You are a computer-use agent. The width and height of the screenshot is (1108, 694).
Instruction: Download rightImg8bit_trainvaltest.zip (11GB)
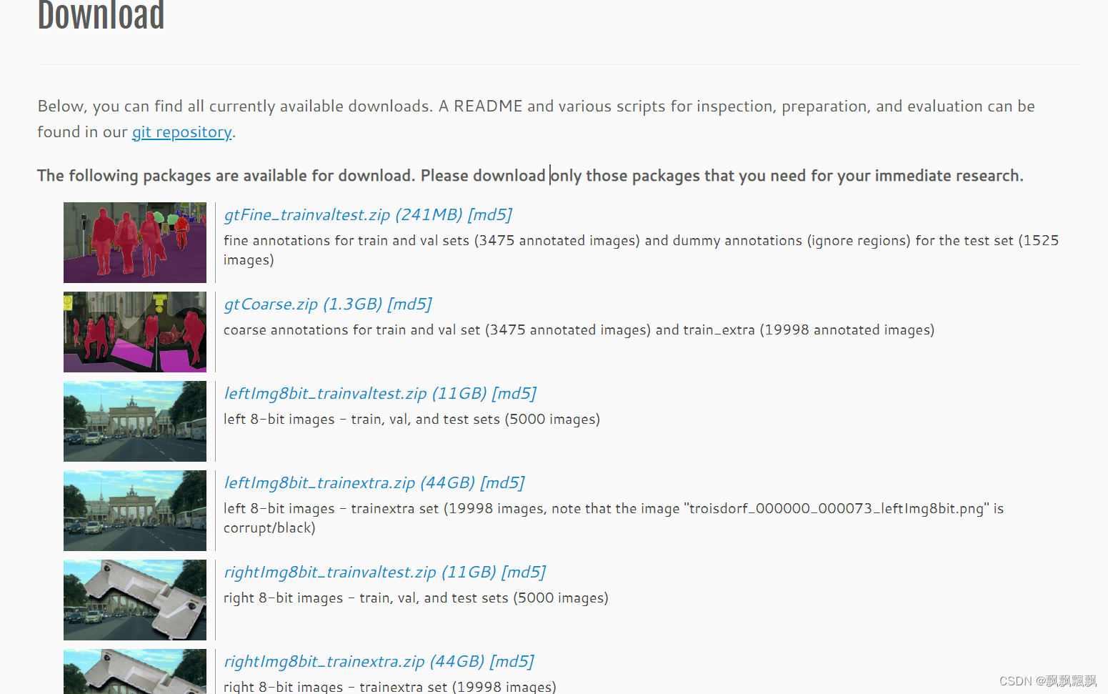tap(360, 572)
